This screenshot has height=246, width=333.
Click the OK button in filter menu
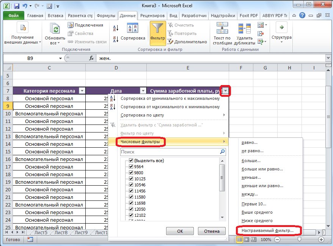pyautogui.click(x=180, y=231)
